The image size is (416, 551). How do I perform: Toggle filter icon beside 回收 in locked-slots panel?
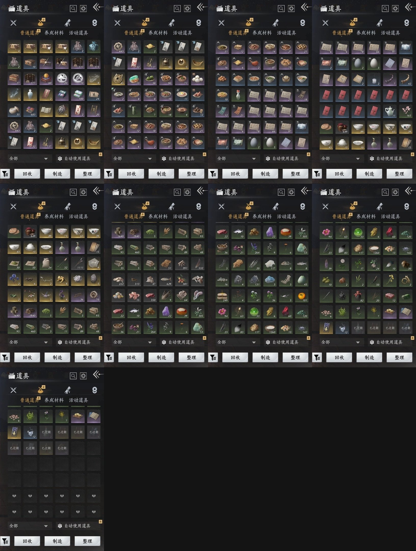pos(5,541)
